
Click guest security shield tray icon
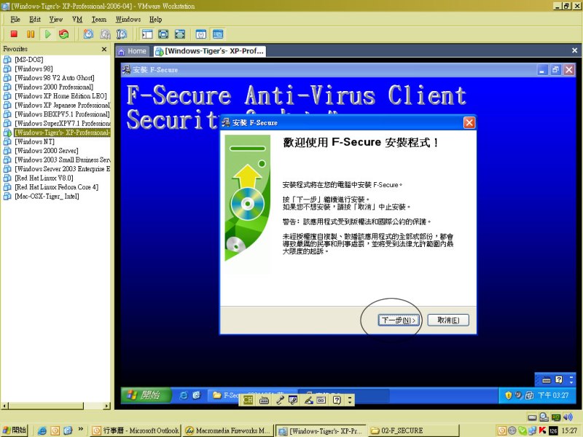[508, 395]
